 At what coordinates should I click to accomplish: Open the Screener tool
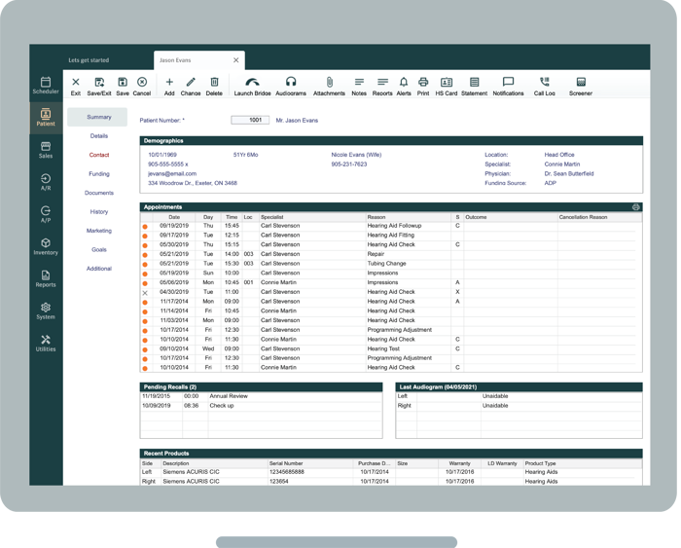coord(581,84)
